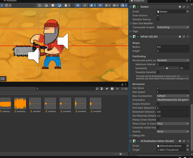Screen dimensions: 193x158
Task: Open the Seeker component presets icon
Action: pyautogui.click(x=184, y=7)
